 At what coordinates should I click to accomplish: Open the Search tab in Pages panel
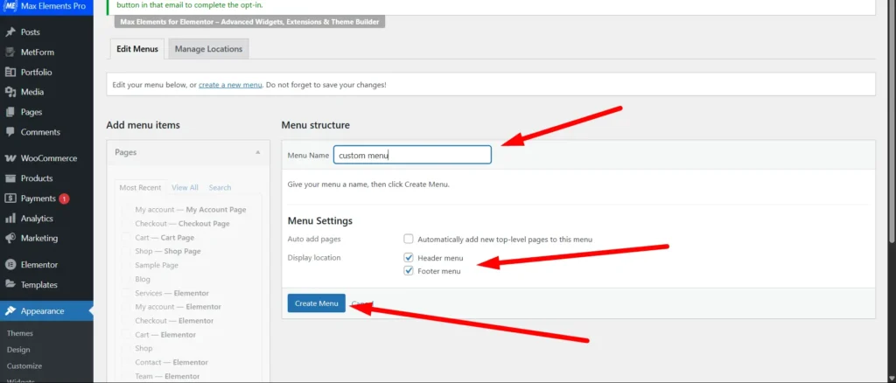[220, 187]
